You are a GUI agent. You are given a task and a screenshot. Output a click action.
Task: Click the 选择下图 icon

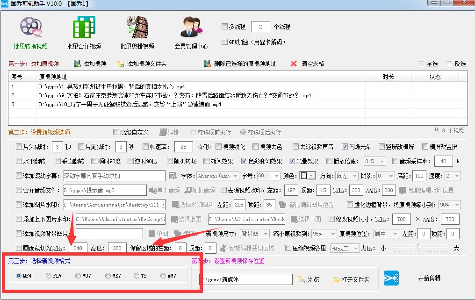pyautogui.click(x=294, y=219)
